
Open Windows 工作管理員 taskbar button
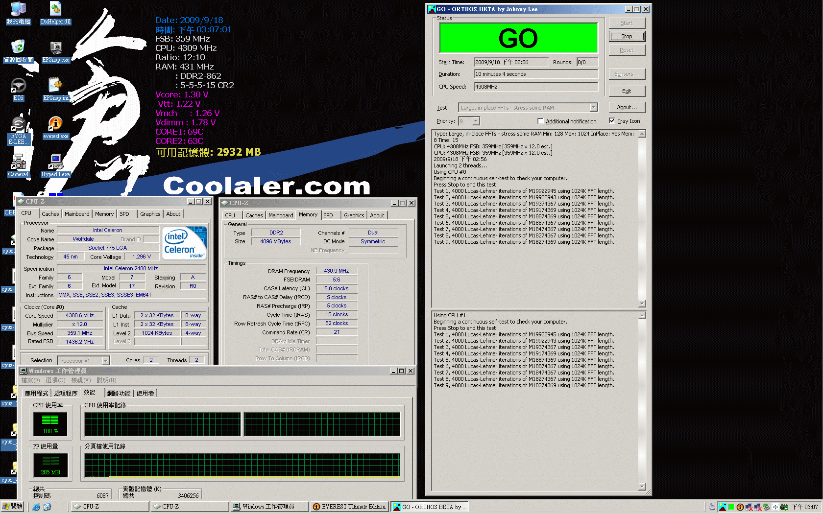pyautogui.click(x=269, y=507)
